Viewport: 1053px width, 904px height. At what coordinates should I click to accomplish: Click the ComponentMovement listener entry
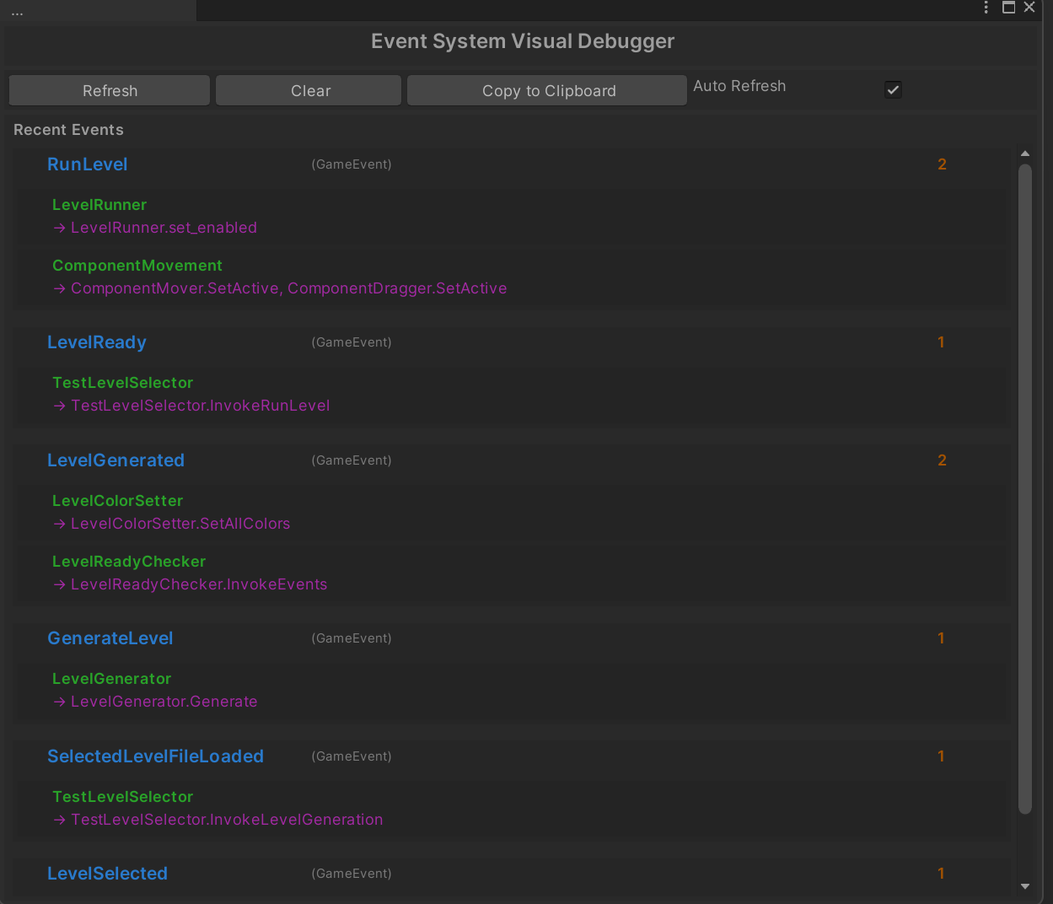pos(137,266)
